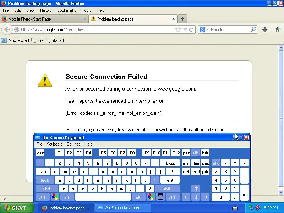Close the Mozilla Firefox Start Page tab
Screen dimensions: 284x213
pos(85,19)
